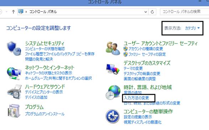The image size is (209, 130).
Task: Click the コントロール パネルの検索 search field
Action: click(x=184, y=12)
